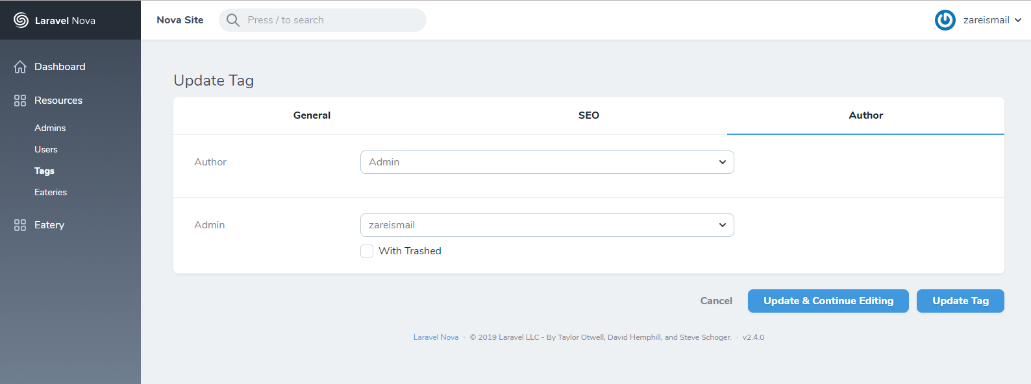Screen dimensions: 1031x384
Task: Open the Laravel Nova footer link
Action: tap(436, 337)
